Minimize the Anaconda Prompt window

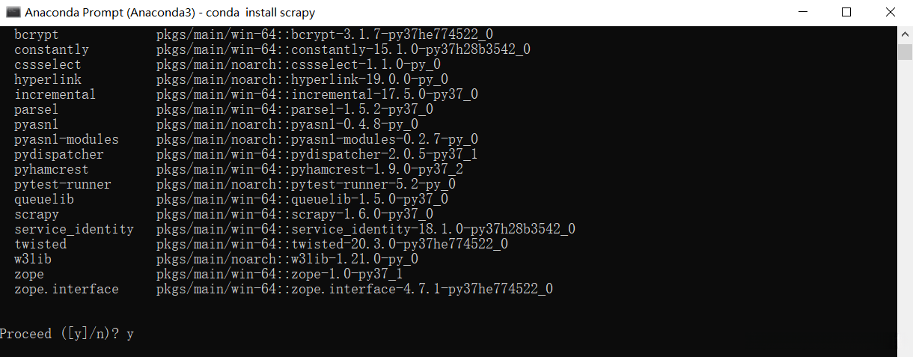[x=804, y=12]
